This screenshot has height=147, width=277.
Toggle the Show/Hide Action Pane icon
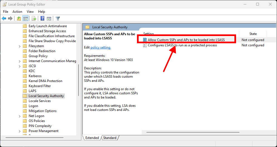coord(49,19)
